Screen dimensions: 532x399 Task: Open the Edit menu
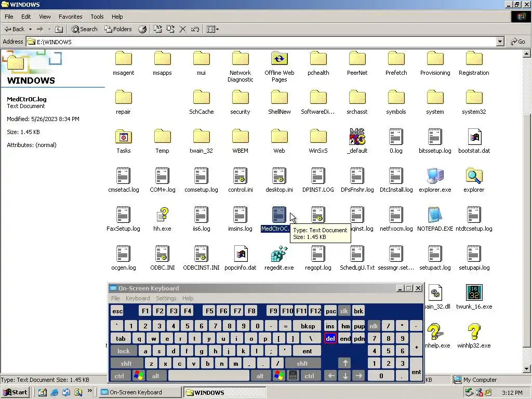(26, 17)
